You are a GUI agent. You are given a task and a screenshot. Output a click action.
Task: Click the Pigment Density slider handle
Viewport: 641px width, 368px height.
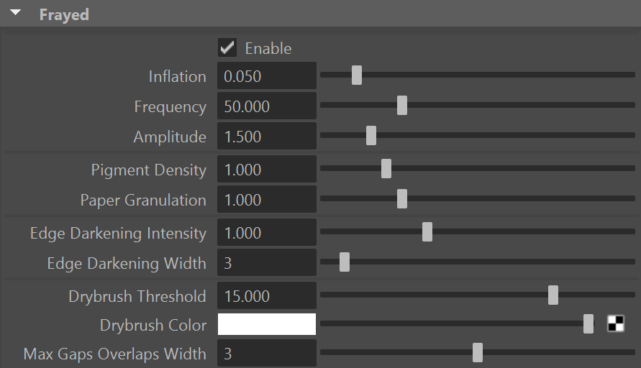386,169
